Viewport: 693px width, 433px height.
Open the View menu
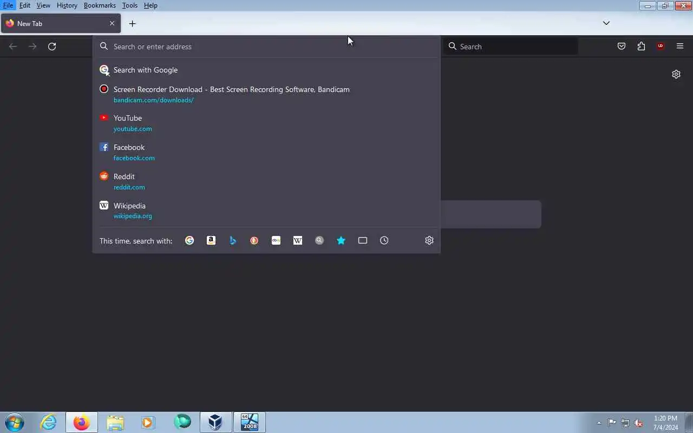pos(43,5)
